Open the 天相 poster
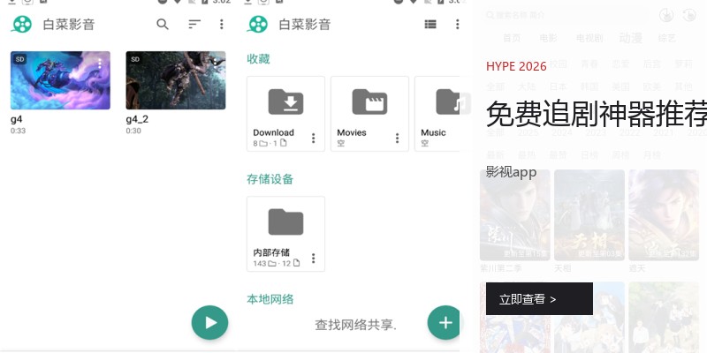The height and width of the screenshot is (353, 707). [x=589, y=215]
